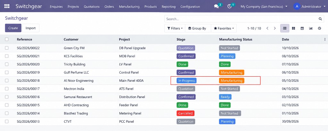
Task: Click the date 30/09/2026
Action: (290, 121)
